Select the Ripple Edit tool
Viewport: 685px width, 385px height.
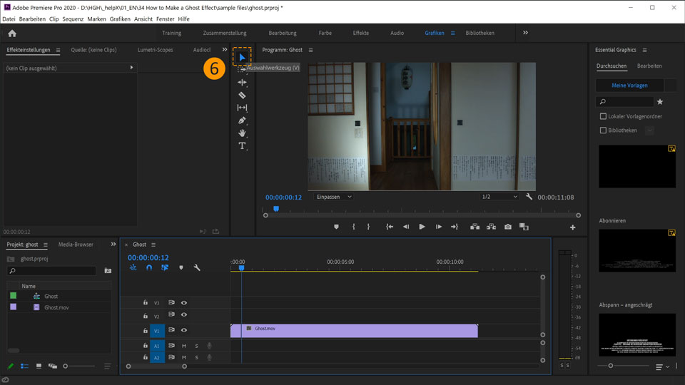(x=242, y=83)
